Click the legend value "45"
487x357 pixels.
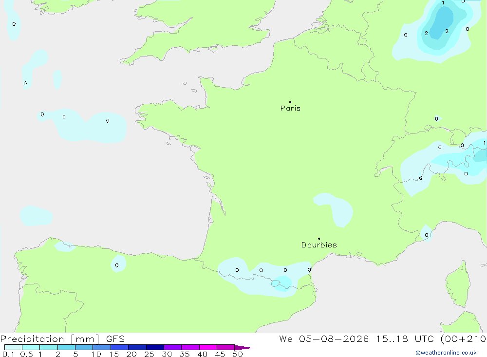(x=220, y=354)
